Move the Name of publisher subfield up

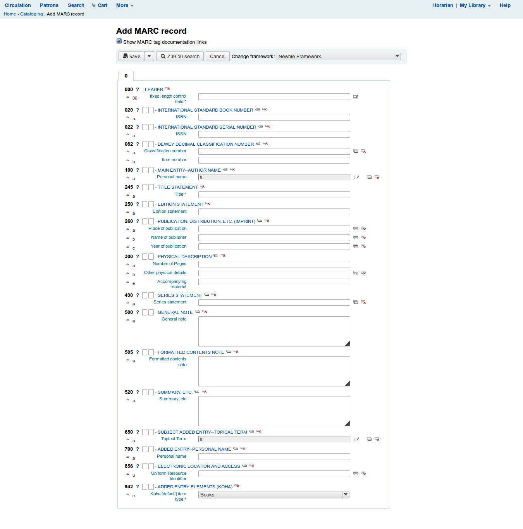tap(127, 238)
